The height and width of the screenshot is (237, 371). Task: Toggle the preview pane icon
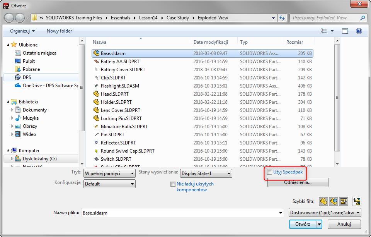pyautogui.click(x=345, y=31)
